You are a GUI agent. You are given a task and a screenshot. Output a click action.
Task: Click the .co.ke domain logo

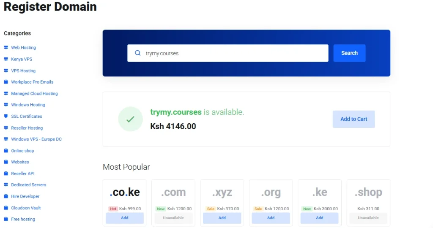125,192
